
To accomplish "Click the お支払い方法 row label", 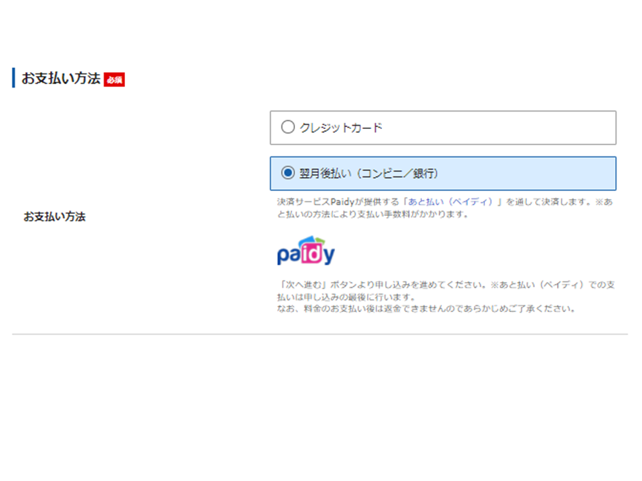I will click(54, 216).
